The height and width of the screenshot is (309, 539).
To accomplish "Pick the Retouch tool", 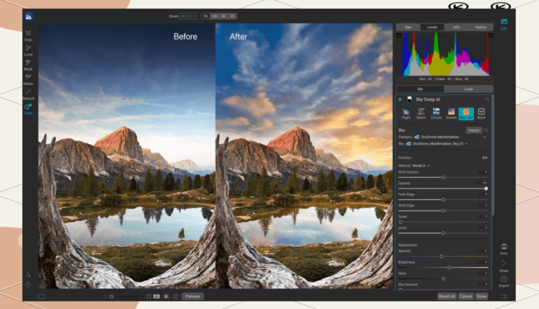I will tap(28, 94).
